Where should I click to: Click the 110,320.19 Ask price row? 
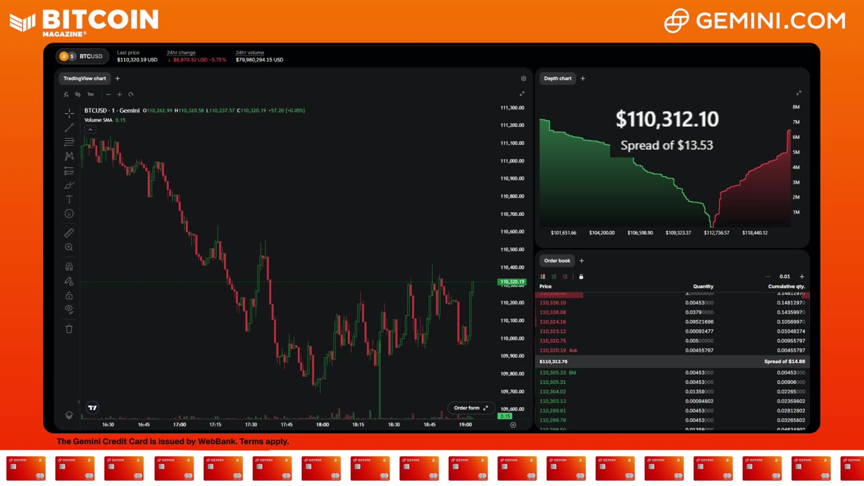click(672, 350)
